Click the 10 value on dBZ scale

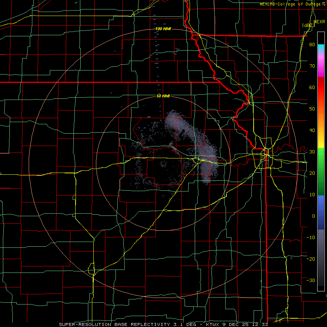(x=312, y=195)
